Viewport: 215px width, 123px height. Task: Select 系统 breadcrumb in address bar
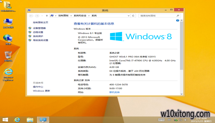94,16
